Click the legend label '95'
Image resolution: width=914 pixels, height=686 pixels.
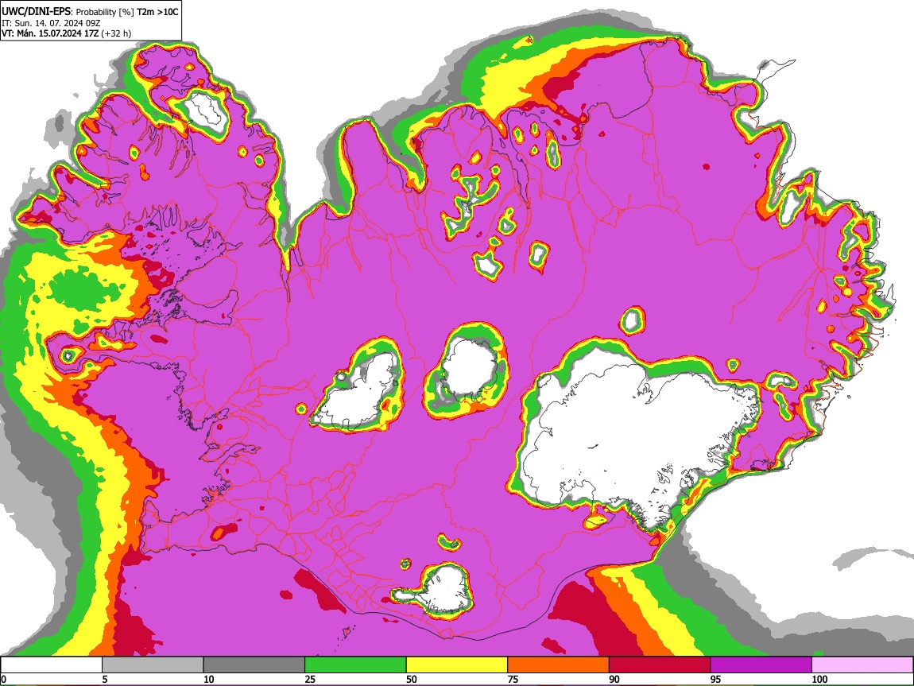(x=716, y=679)
